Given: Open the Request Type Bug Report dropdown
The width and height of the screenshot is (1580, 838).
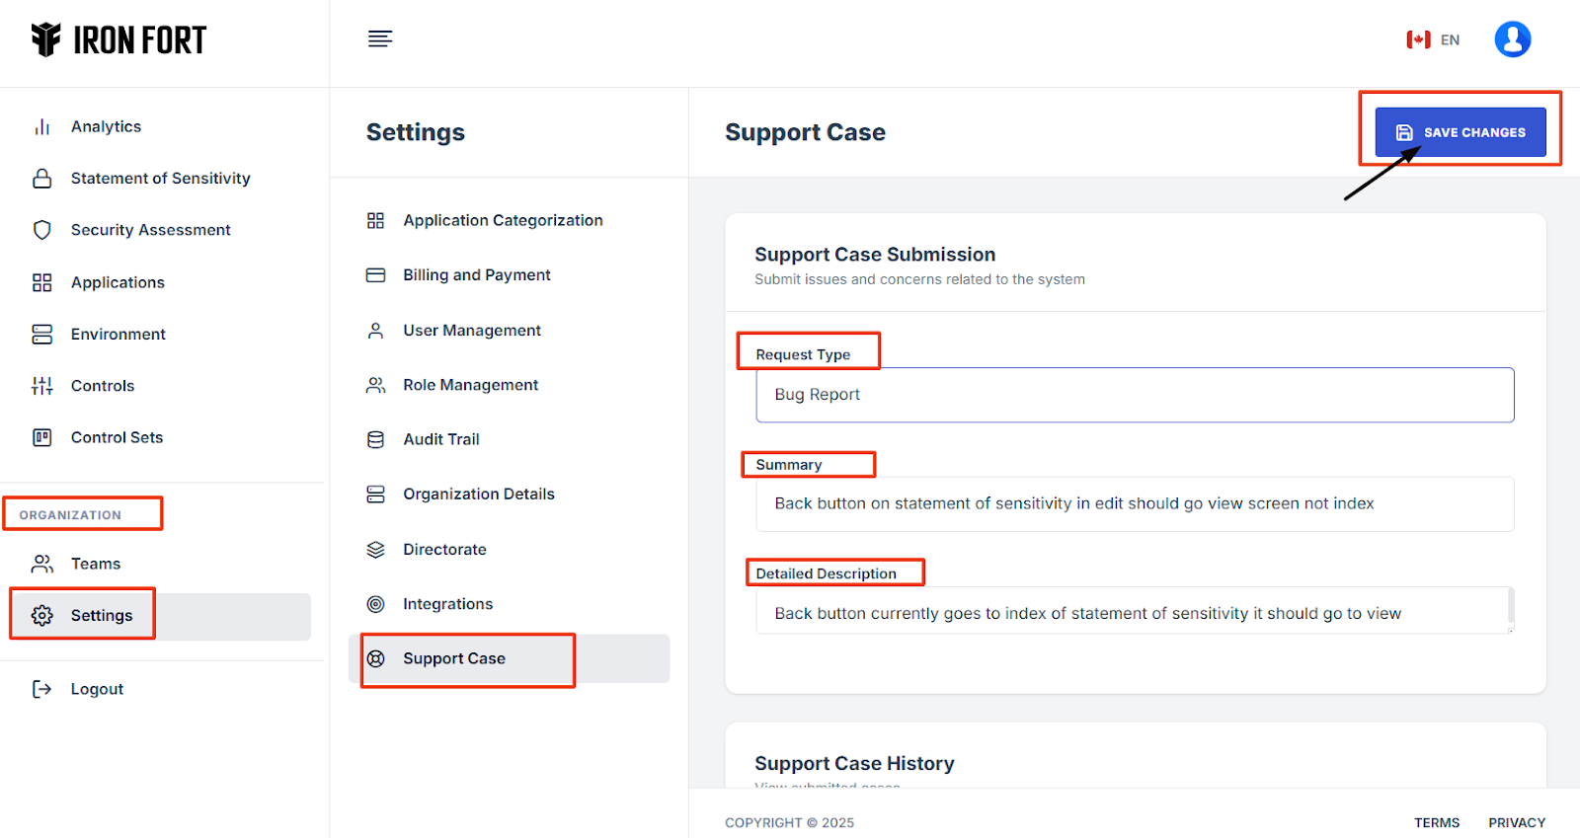Looking at the screenshot, I should (1135, 395).
